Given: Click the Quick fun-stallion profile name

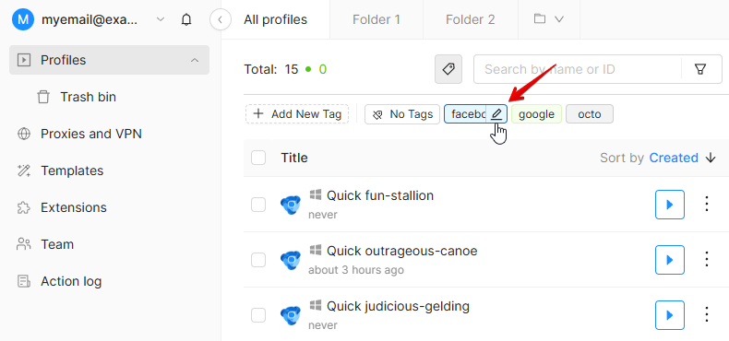Looking at the screenshot, I should [380, 195].
